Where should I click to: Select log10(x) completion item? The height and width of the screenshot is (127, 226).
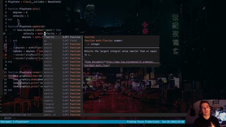click(x=63, y=108)
